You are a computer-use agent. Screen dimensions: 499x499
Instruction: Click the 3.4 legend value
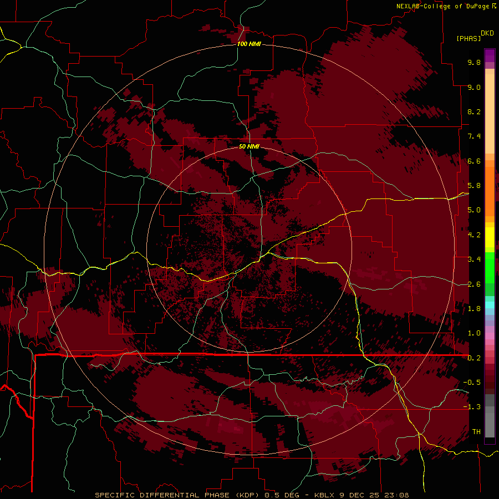pyautogui.click(x=474, y=259)
